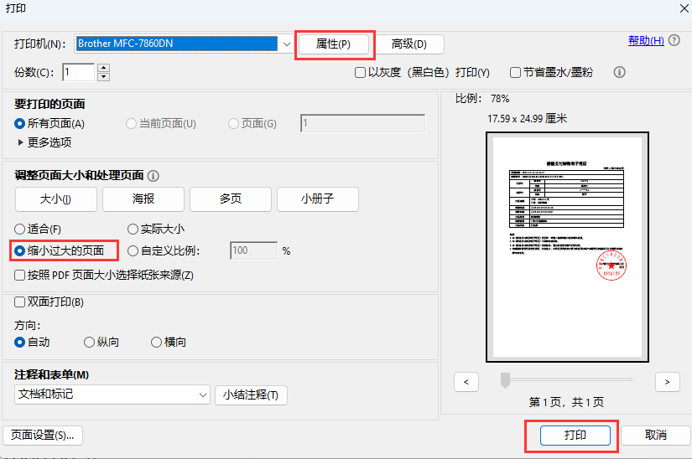The height and width of the screenshot is (459, 692).
Task: Open the 帮助 help link
Action: [x=646, y=41]
